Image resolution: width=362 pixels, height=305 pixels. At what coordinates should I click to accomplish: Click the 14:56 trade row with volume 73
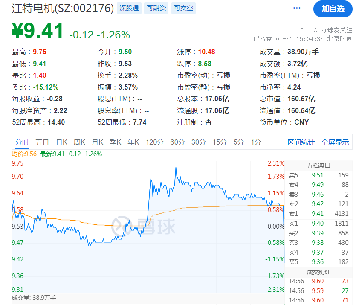[319, 281]
